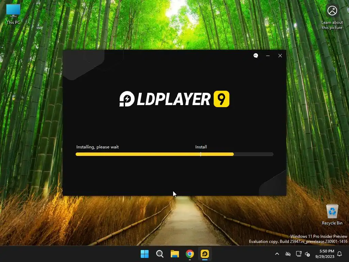Image resolution: width=349 pixels, height=262 pixels.
Task: Click the LDPlayer 9 logo
Action: click(x=174, y=99)
